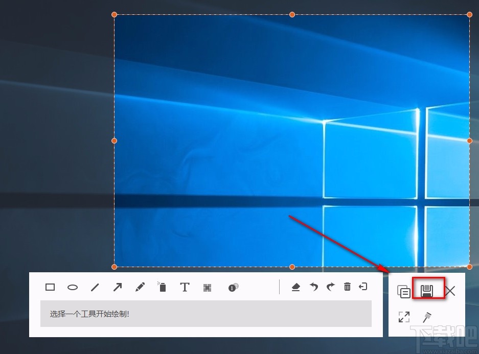The image size is (479, 354).
Task: Select the Arrow annotation tool
Action: pos(117,287)
